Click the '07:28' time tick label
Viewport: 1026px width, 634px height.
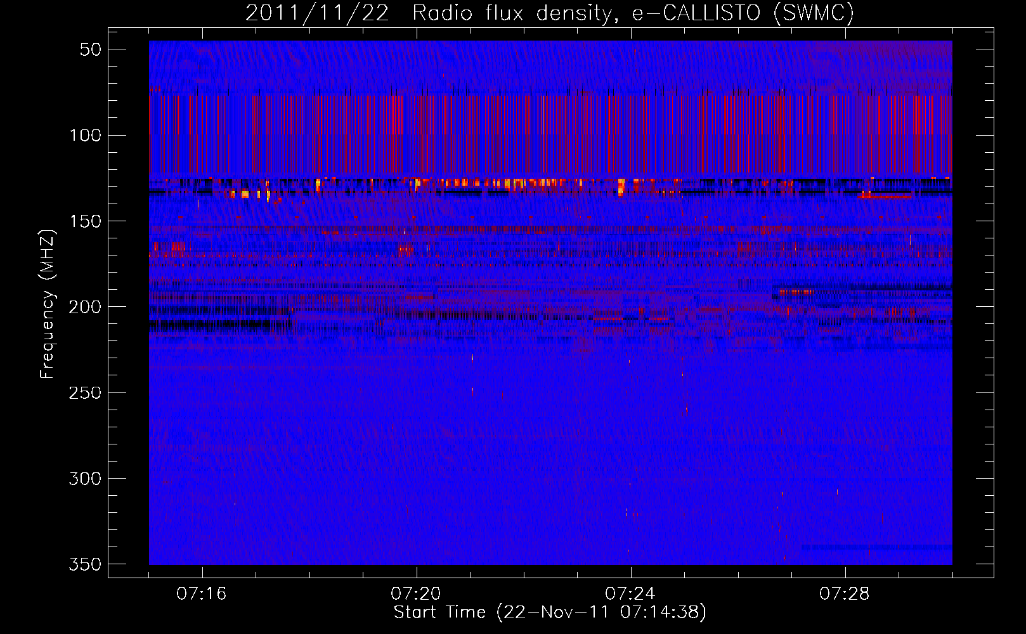(x=845, y=594)
